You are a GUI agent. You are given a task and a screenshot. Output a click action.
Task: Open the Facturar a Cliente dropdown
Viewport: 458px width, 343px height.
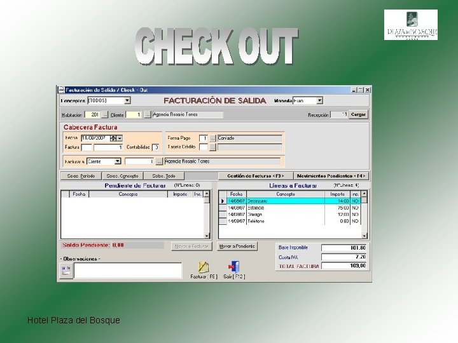(118, 161)
